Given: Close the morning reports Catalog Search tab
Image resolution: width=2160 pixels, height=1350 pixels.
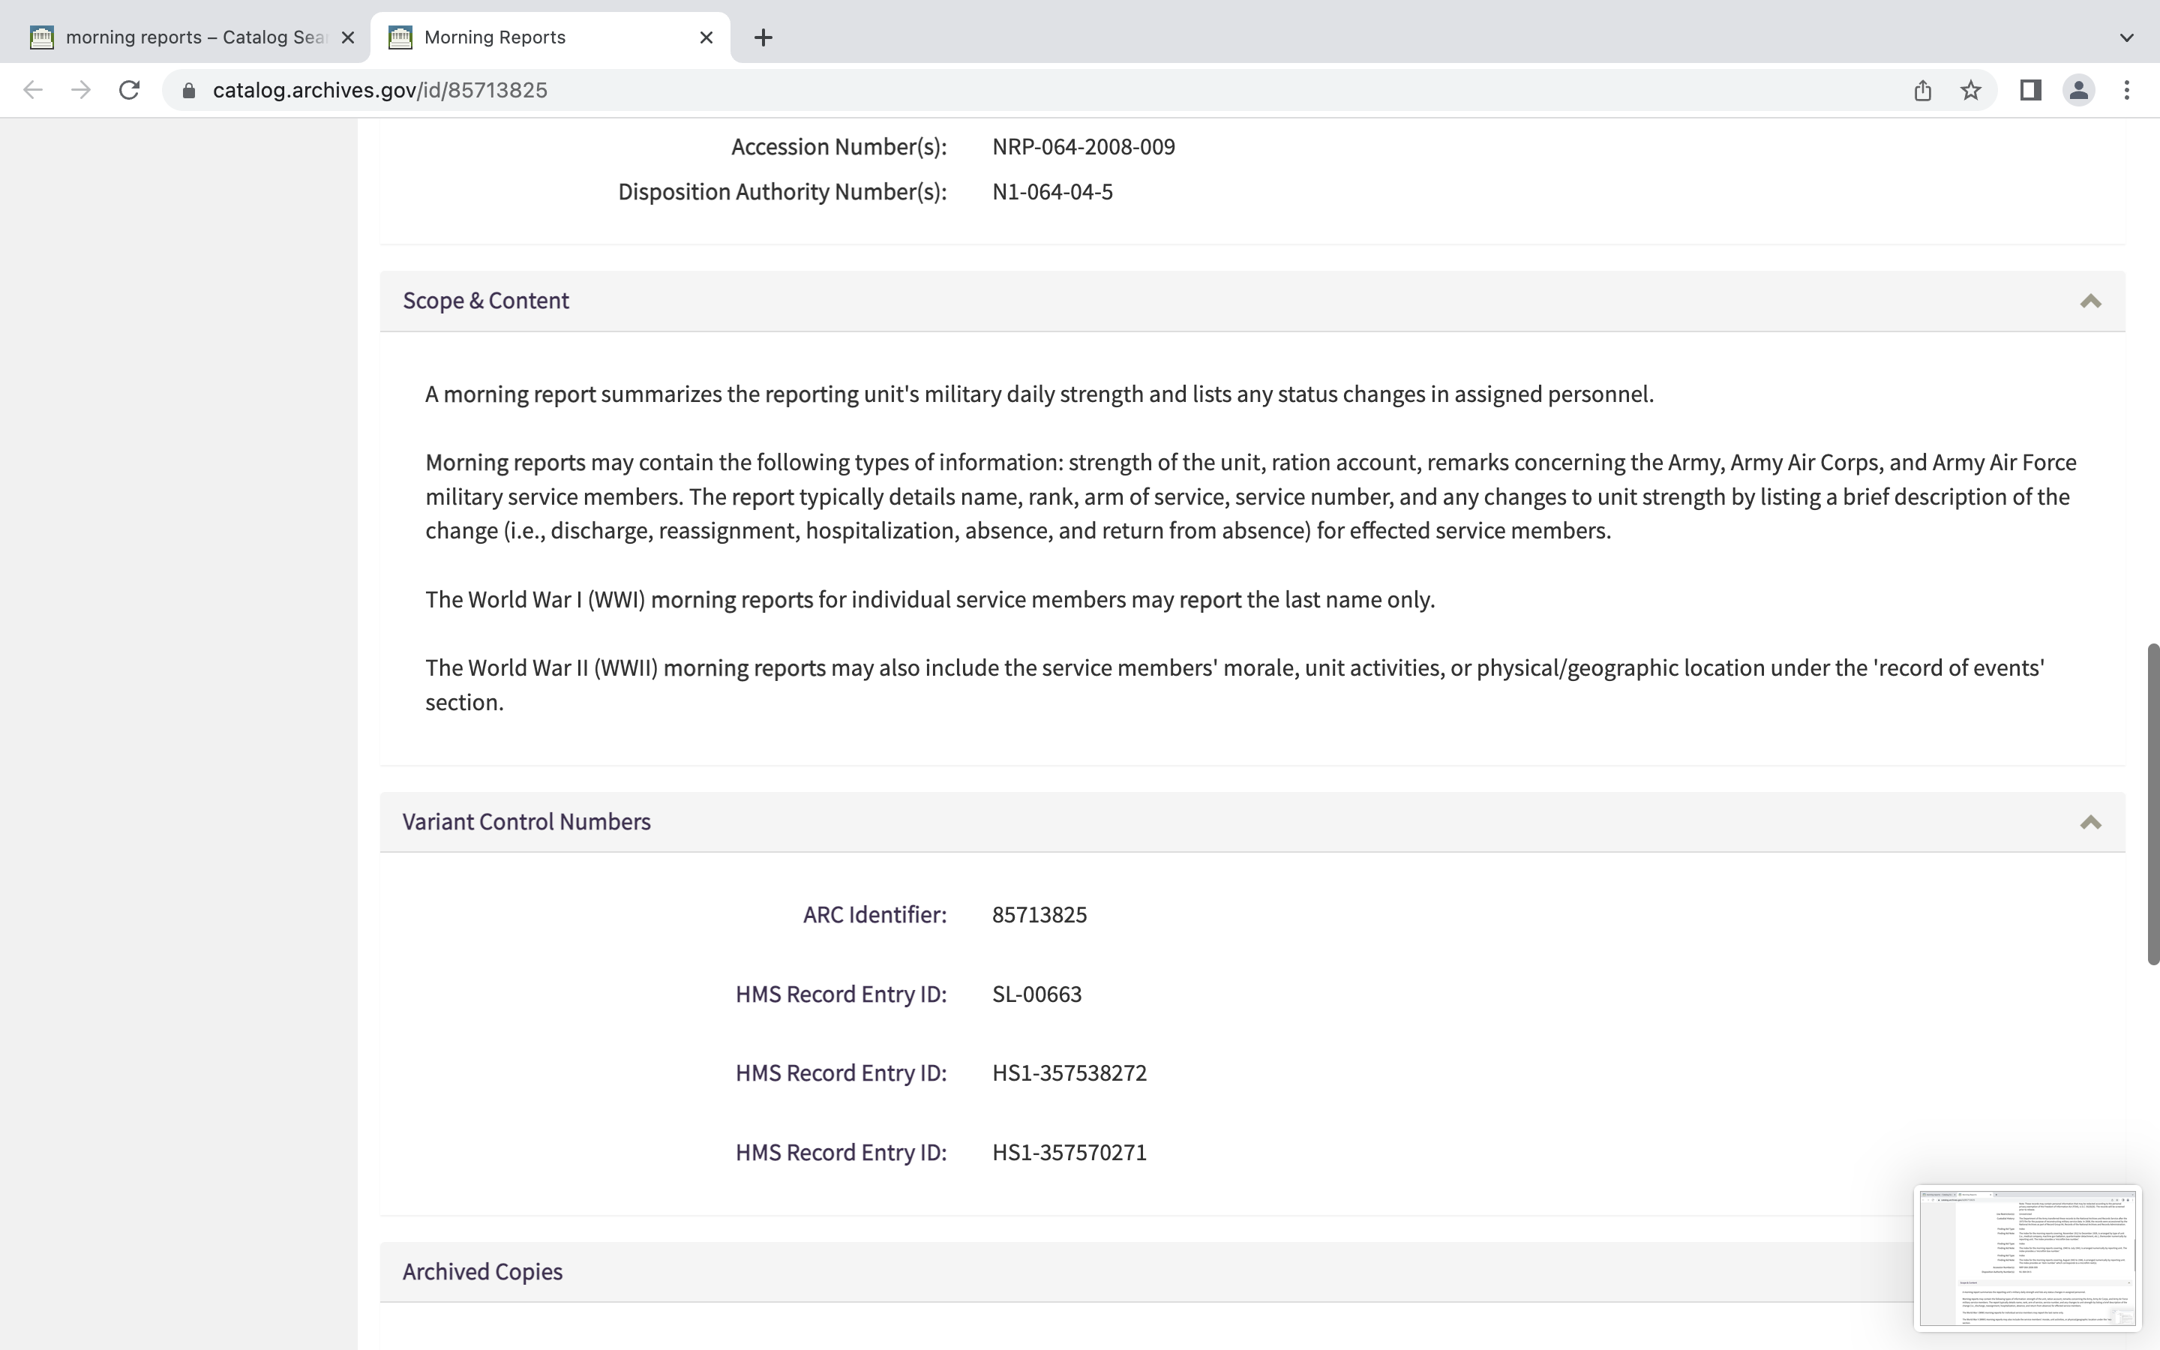Looking at the screenshot, I should 348,37.
